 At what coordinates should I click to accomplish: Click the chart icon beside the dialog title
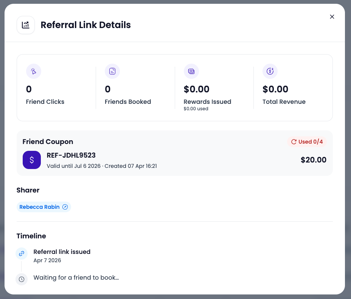point(26,25)
